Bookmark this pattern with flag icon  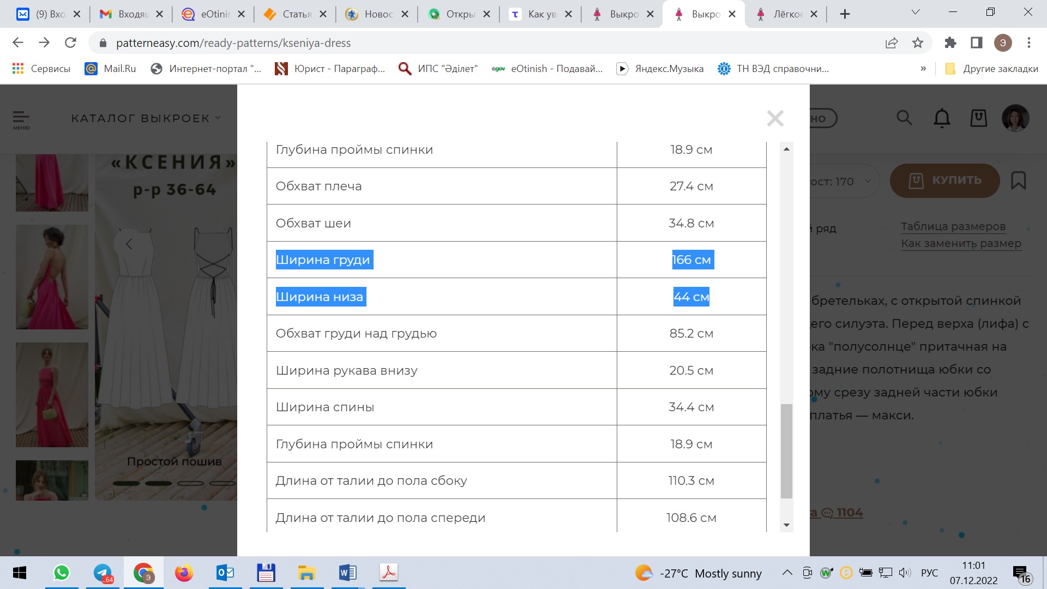(x=1018, y=181)
